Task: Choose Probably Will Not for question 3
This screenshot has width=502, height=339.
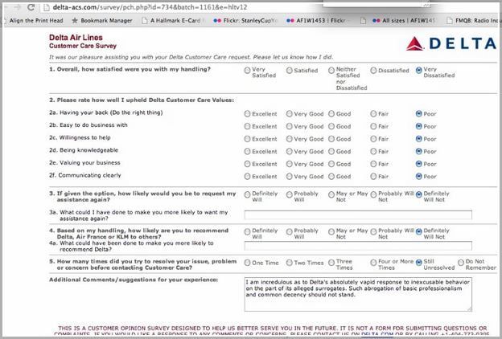Action: tap(373, 194)
